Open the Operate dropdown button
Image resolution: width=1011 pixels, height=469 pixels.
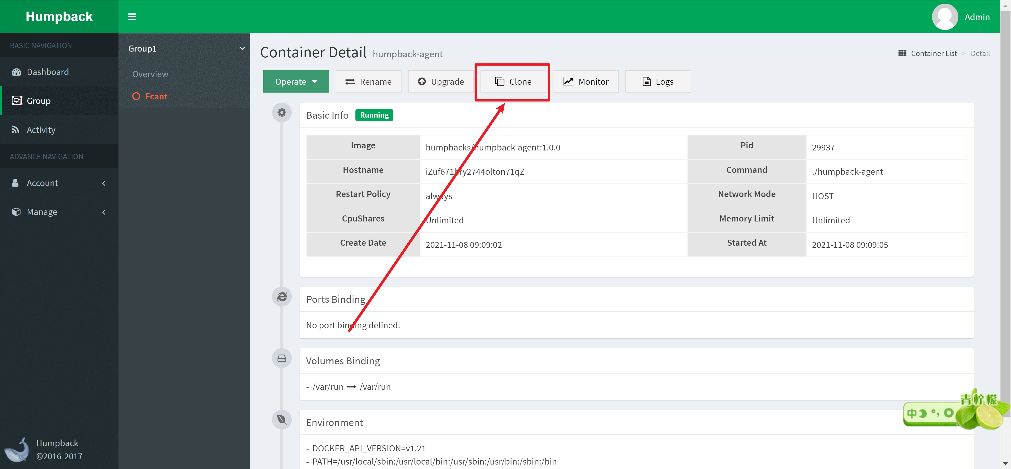click(x=296, y=82)
